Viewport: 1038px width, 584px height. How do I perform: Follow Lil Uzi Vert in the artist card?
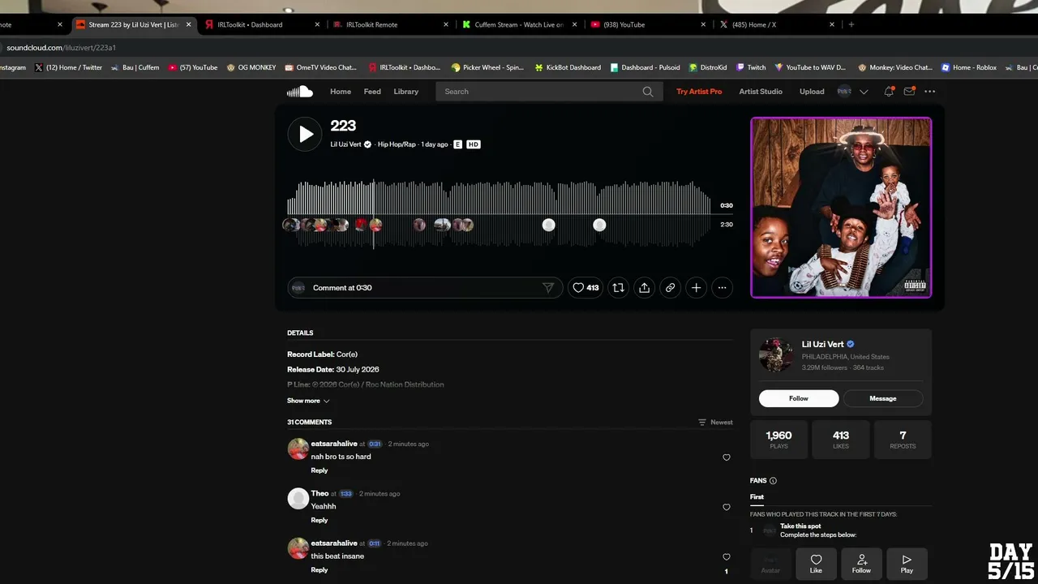(x=799, y=398)
